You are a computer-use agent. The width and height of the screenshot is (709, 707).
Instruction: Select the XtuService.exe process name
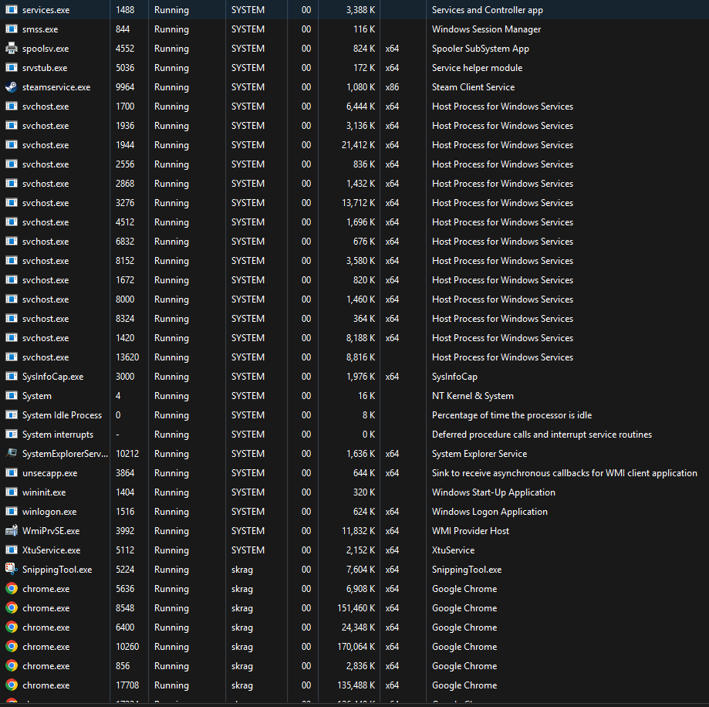point(51,550)
